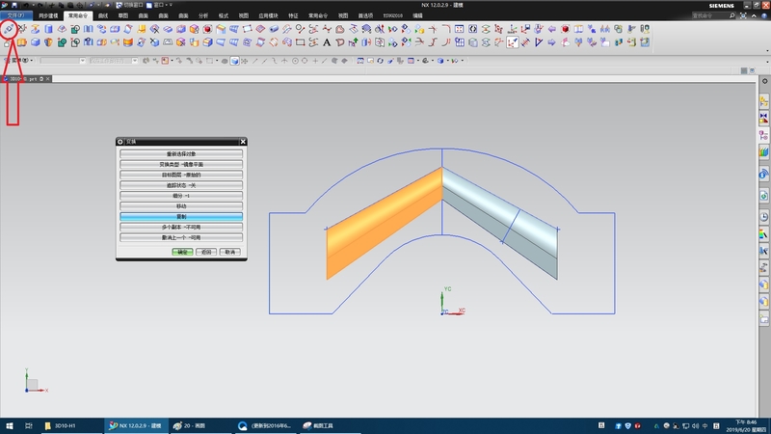Image resolution: width=771 pixels, height=434 pixels.
Task: Open the selection scope combo box
Action: tap(113, 61)
